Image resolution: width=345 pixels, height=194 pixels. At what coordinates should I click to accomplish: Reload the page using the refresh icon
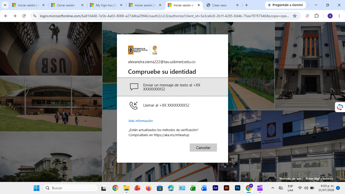point(24,16)
